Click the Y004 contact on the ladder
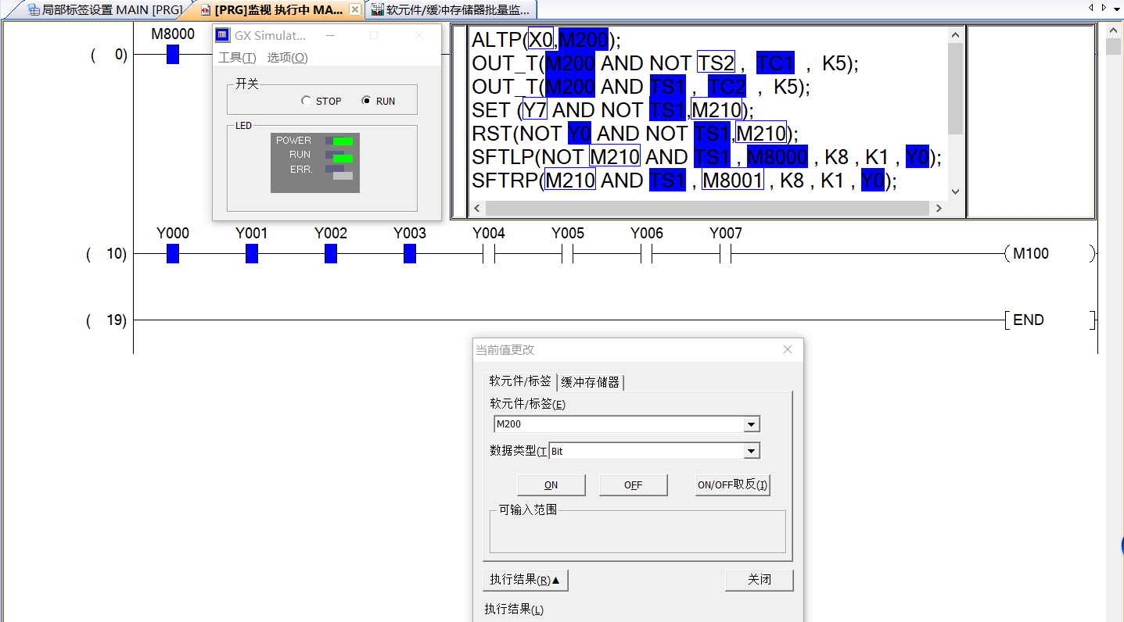Viewport: 1124px width, 622px height. [489, 253]
